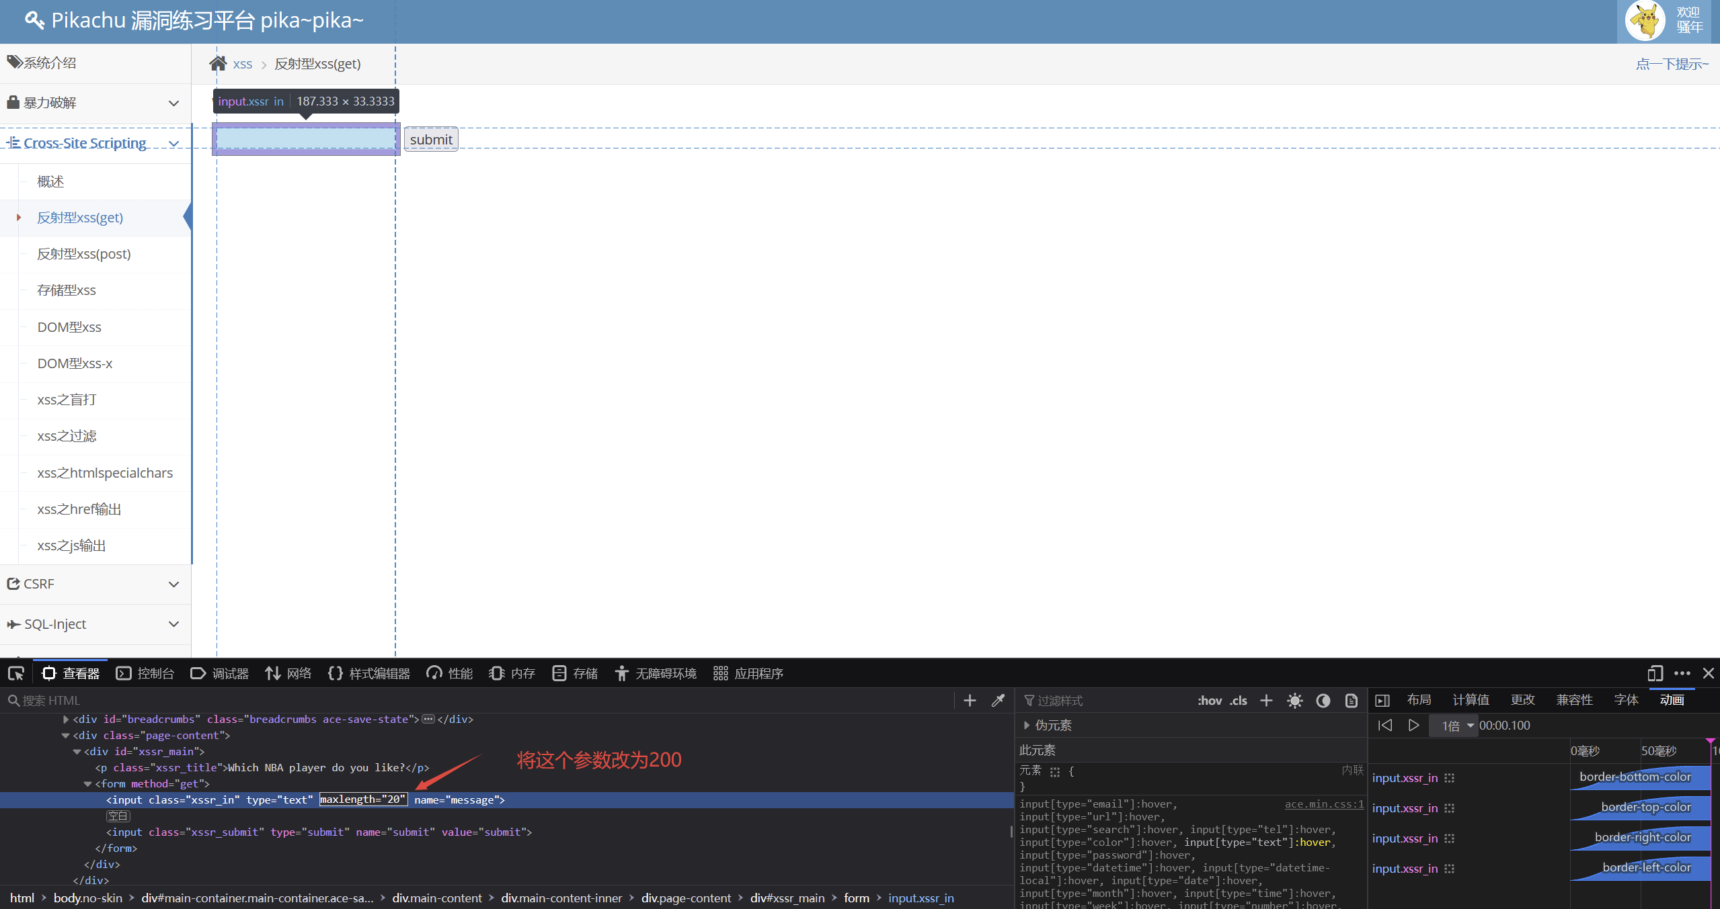Click the add new node plus icon
Image resolution: width=1720 pixels, height=909 pixels.
pyautogui.click(x=970, y=701)
